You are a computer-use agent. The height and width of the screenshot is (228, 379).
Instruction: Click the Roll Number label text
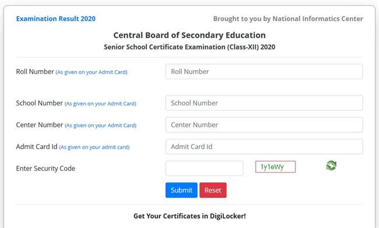click(x=35, y=72)
